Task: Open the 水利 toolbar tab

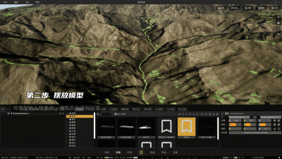Action: click(171, 109)
